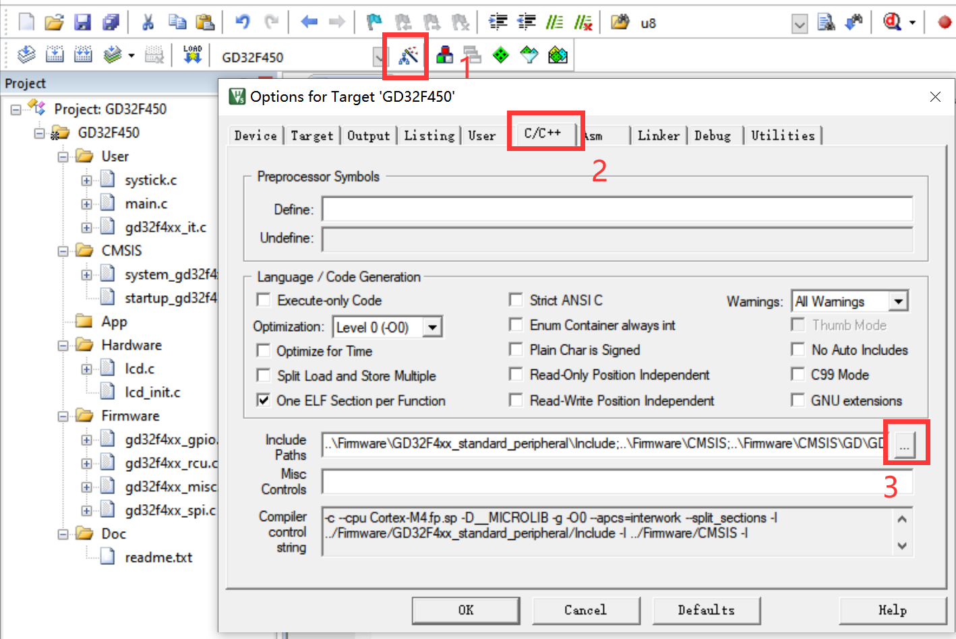
Task: Toggle Plain Char is Signed
Action: pos(516,349)
